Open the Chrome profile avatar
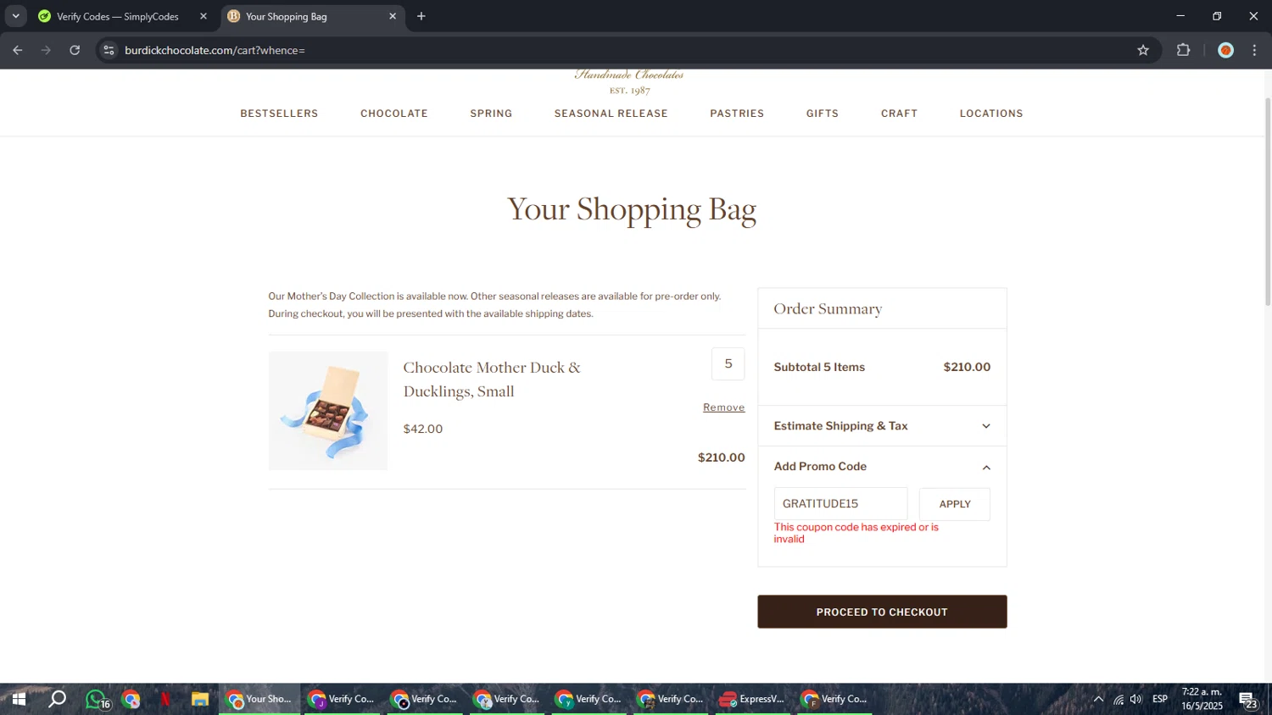This screenshot has width=1272, height=715. click(x=1225, y=50)
